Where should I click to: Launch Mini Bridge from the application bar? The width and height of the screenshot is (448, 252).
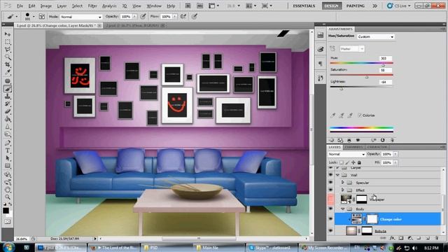[199, 6]
